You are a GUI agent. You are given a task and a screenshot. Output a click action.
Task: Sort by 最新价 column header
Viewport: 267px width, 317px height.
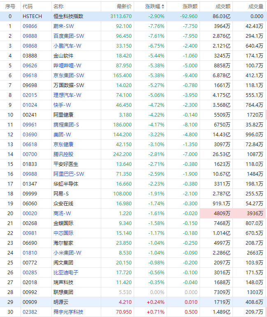(124, 7)
